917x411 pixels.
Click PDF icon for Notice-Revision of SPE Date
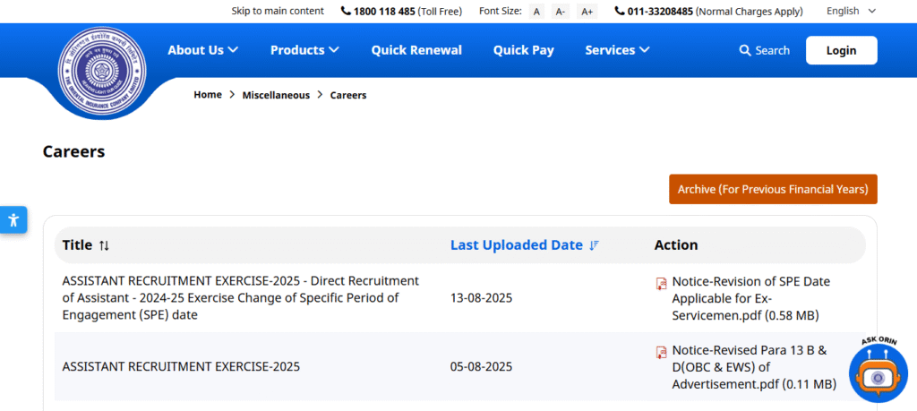tap(661, 284)
